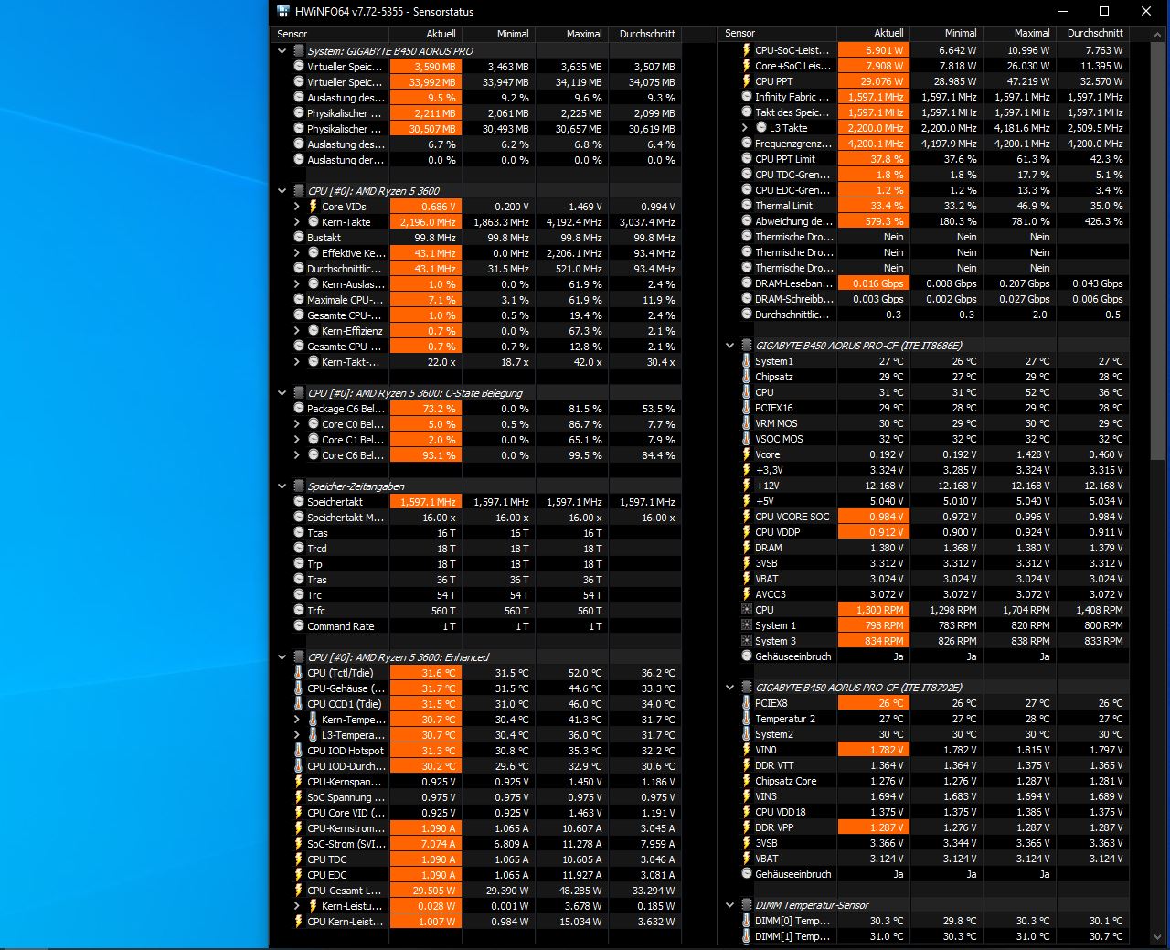Screen dimensions: 1170x950
Task: Collapse the Speicher-Zeitangaben group
Action: (282, 486)
